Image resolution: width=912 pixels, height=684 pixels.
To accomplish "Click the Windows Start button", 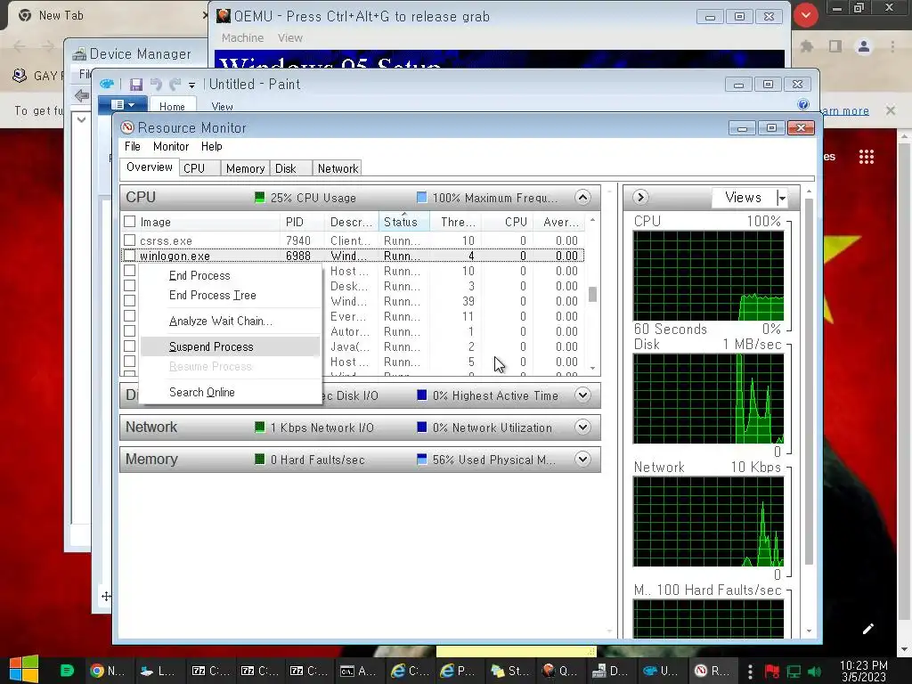I will pos(24,670).
